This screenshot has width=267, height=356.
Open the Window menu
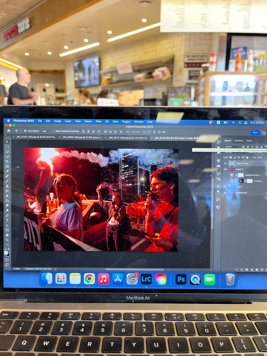tap(139, 122)
